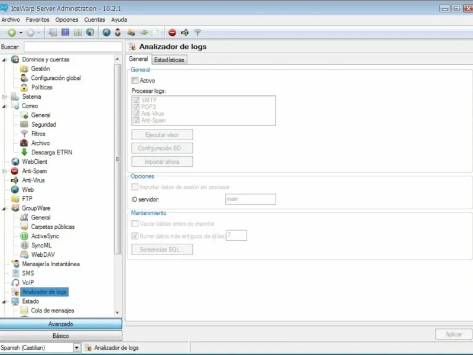This screenshot has height=355, width=473.
Task: Toggle Anti-Spam checkbox in Procesar logs list
Action: tap(137, 121)
